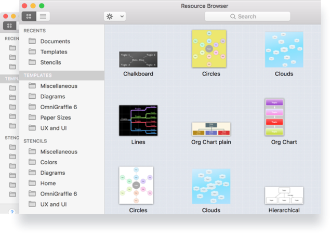Image resolution: width=331 pixels, height=234 pixels.
Task: Choose the Chalkboard template thumbnail
Action: 138,60
